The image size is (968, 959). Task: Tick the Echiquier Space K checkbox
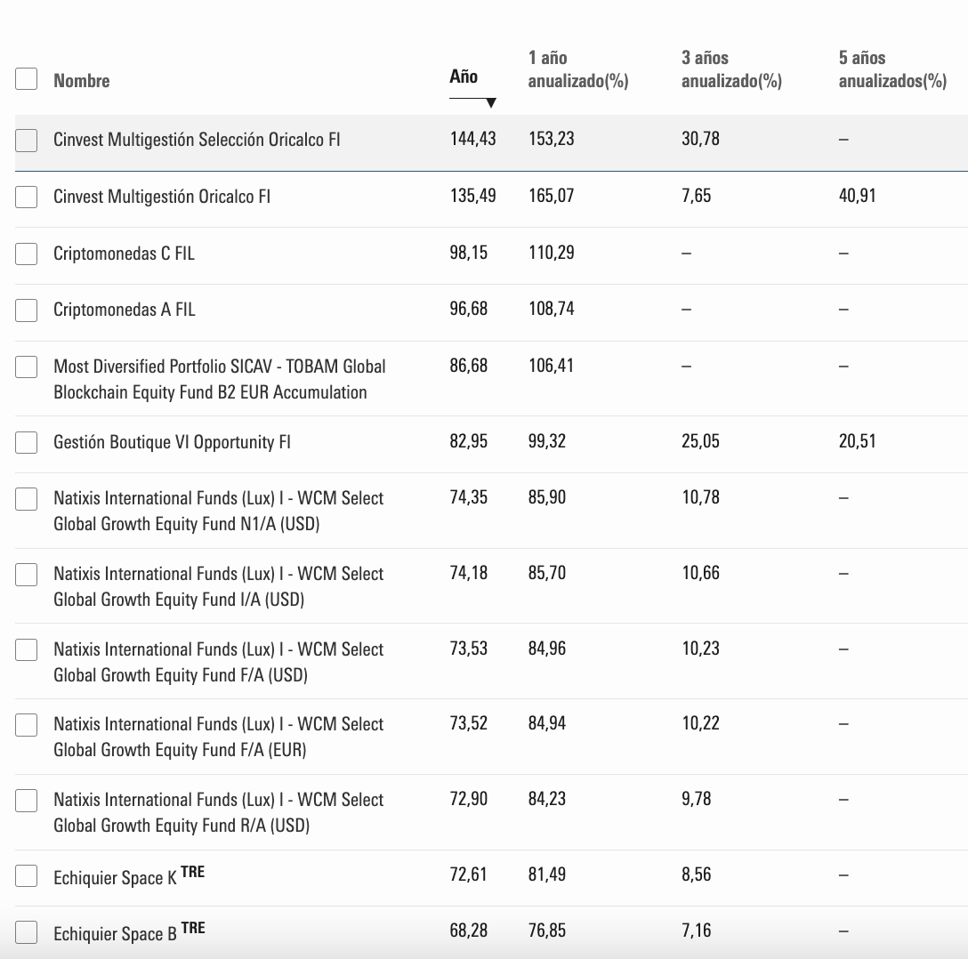26,875
